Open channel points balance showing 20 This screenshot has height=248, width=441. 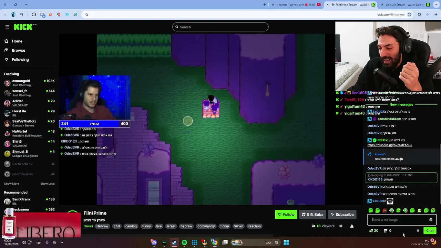pos(373,231)
